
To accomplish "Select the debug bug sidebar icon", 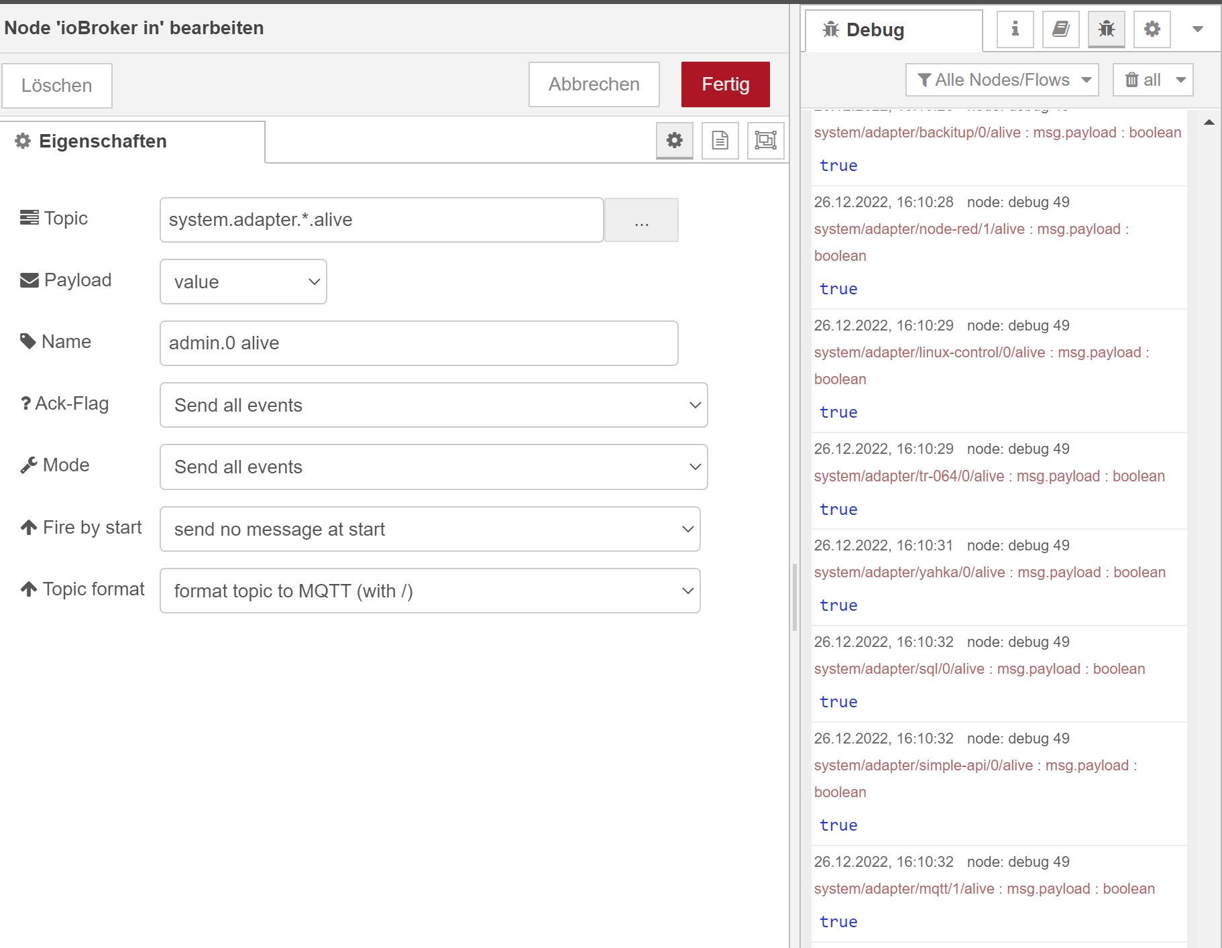I will pyautogui.click(x=1106, y=29).
